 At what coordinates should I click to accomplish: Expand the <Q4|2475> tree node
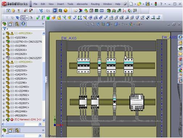pyautogui.click(x=4, y=75)
